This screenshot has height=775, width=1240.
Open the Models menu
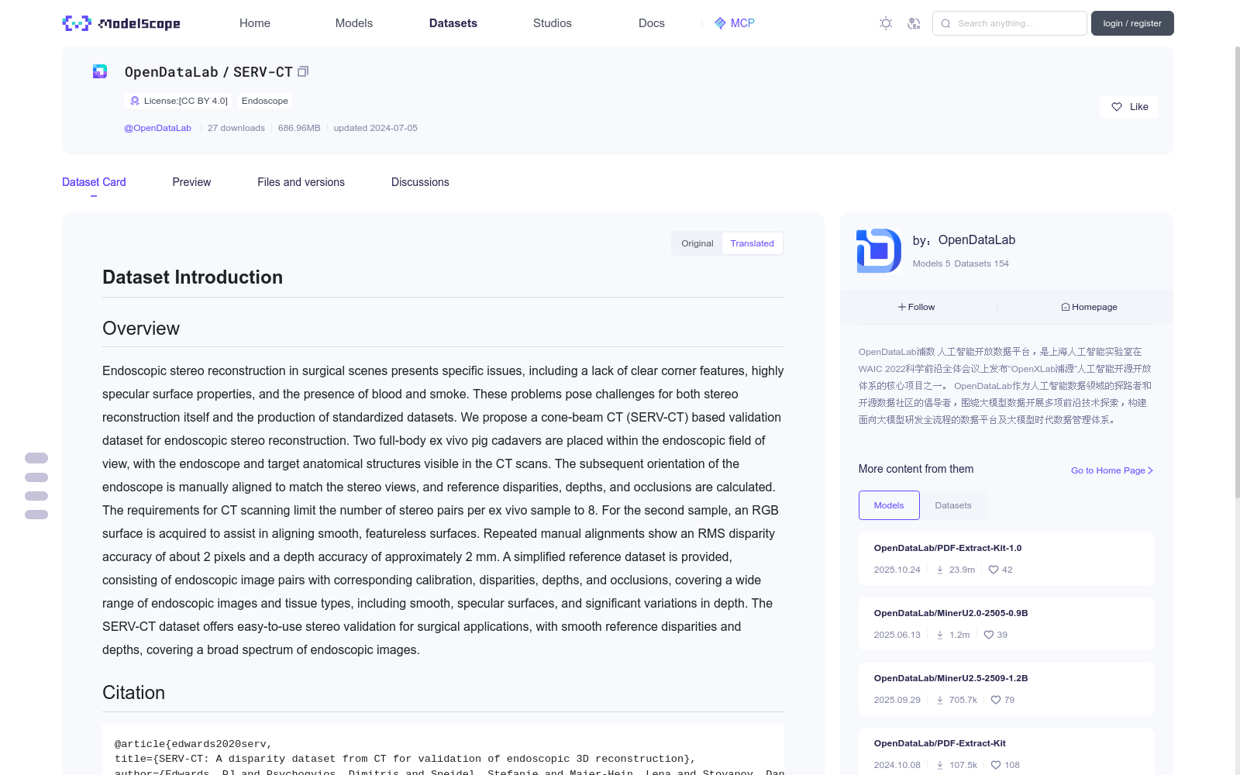[x=354, y=23]
